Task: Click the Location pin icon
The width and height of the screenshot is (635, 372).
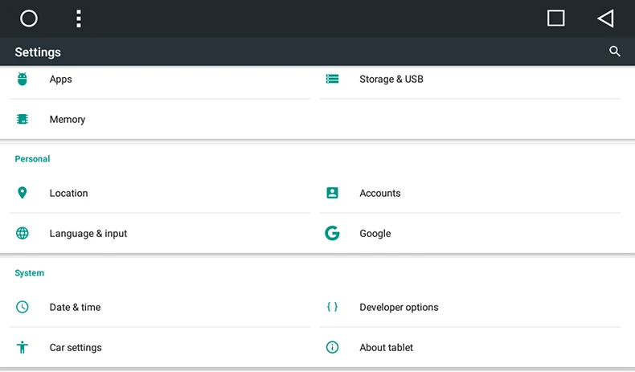Action: pyautogui.click(x=23, y=193)
